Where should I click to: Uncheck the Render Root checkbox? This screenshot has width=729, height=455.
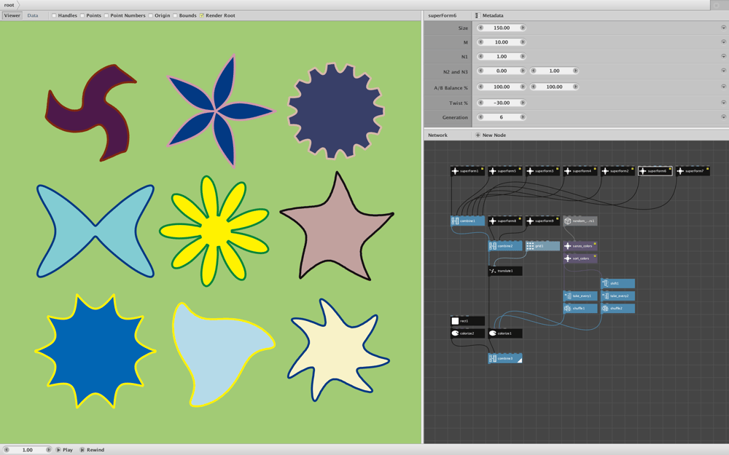pos(202,16)
